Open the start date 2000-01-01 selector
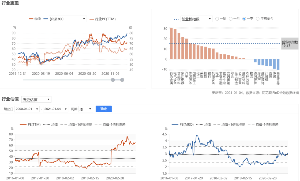This screenshot has height=181, width=300. coord(27,109)
